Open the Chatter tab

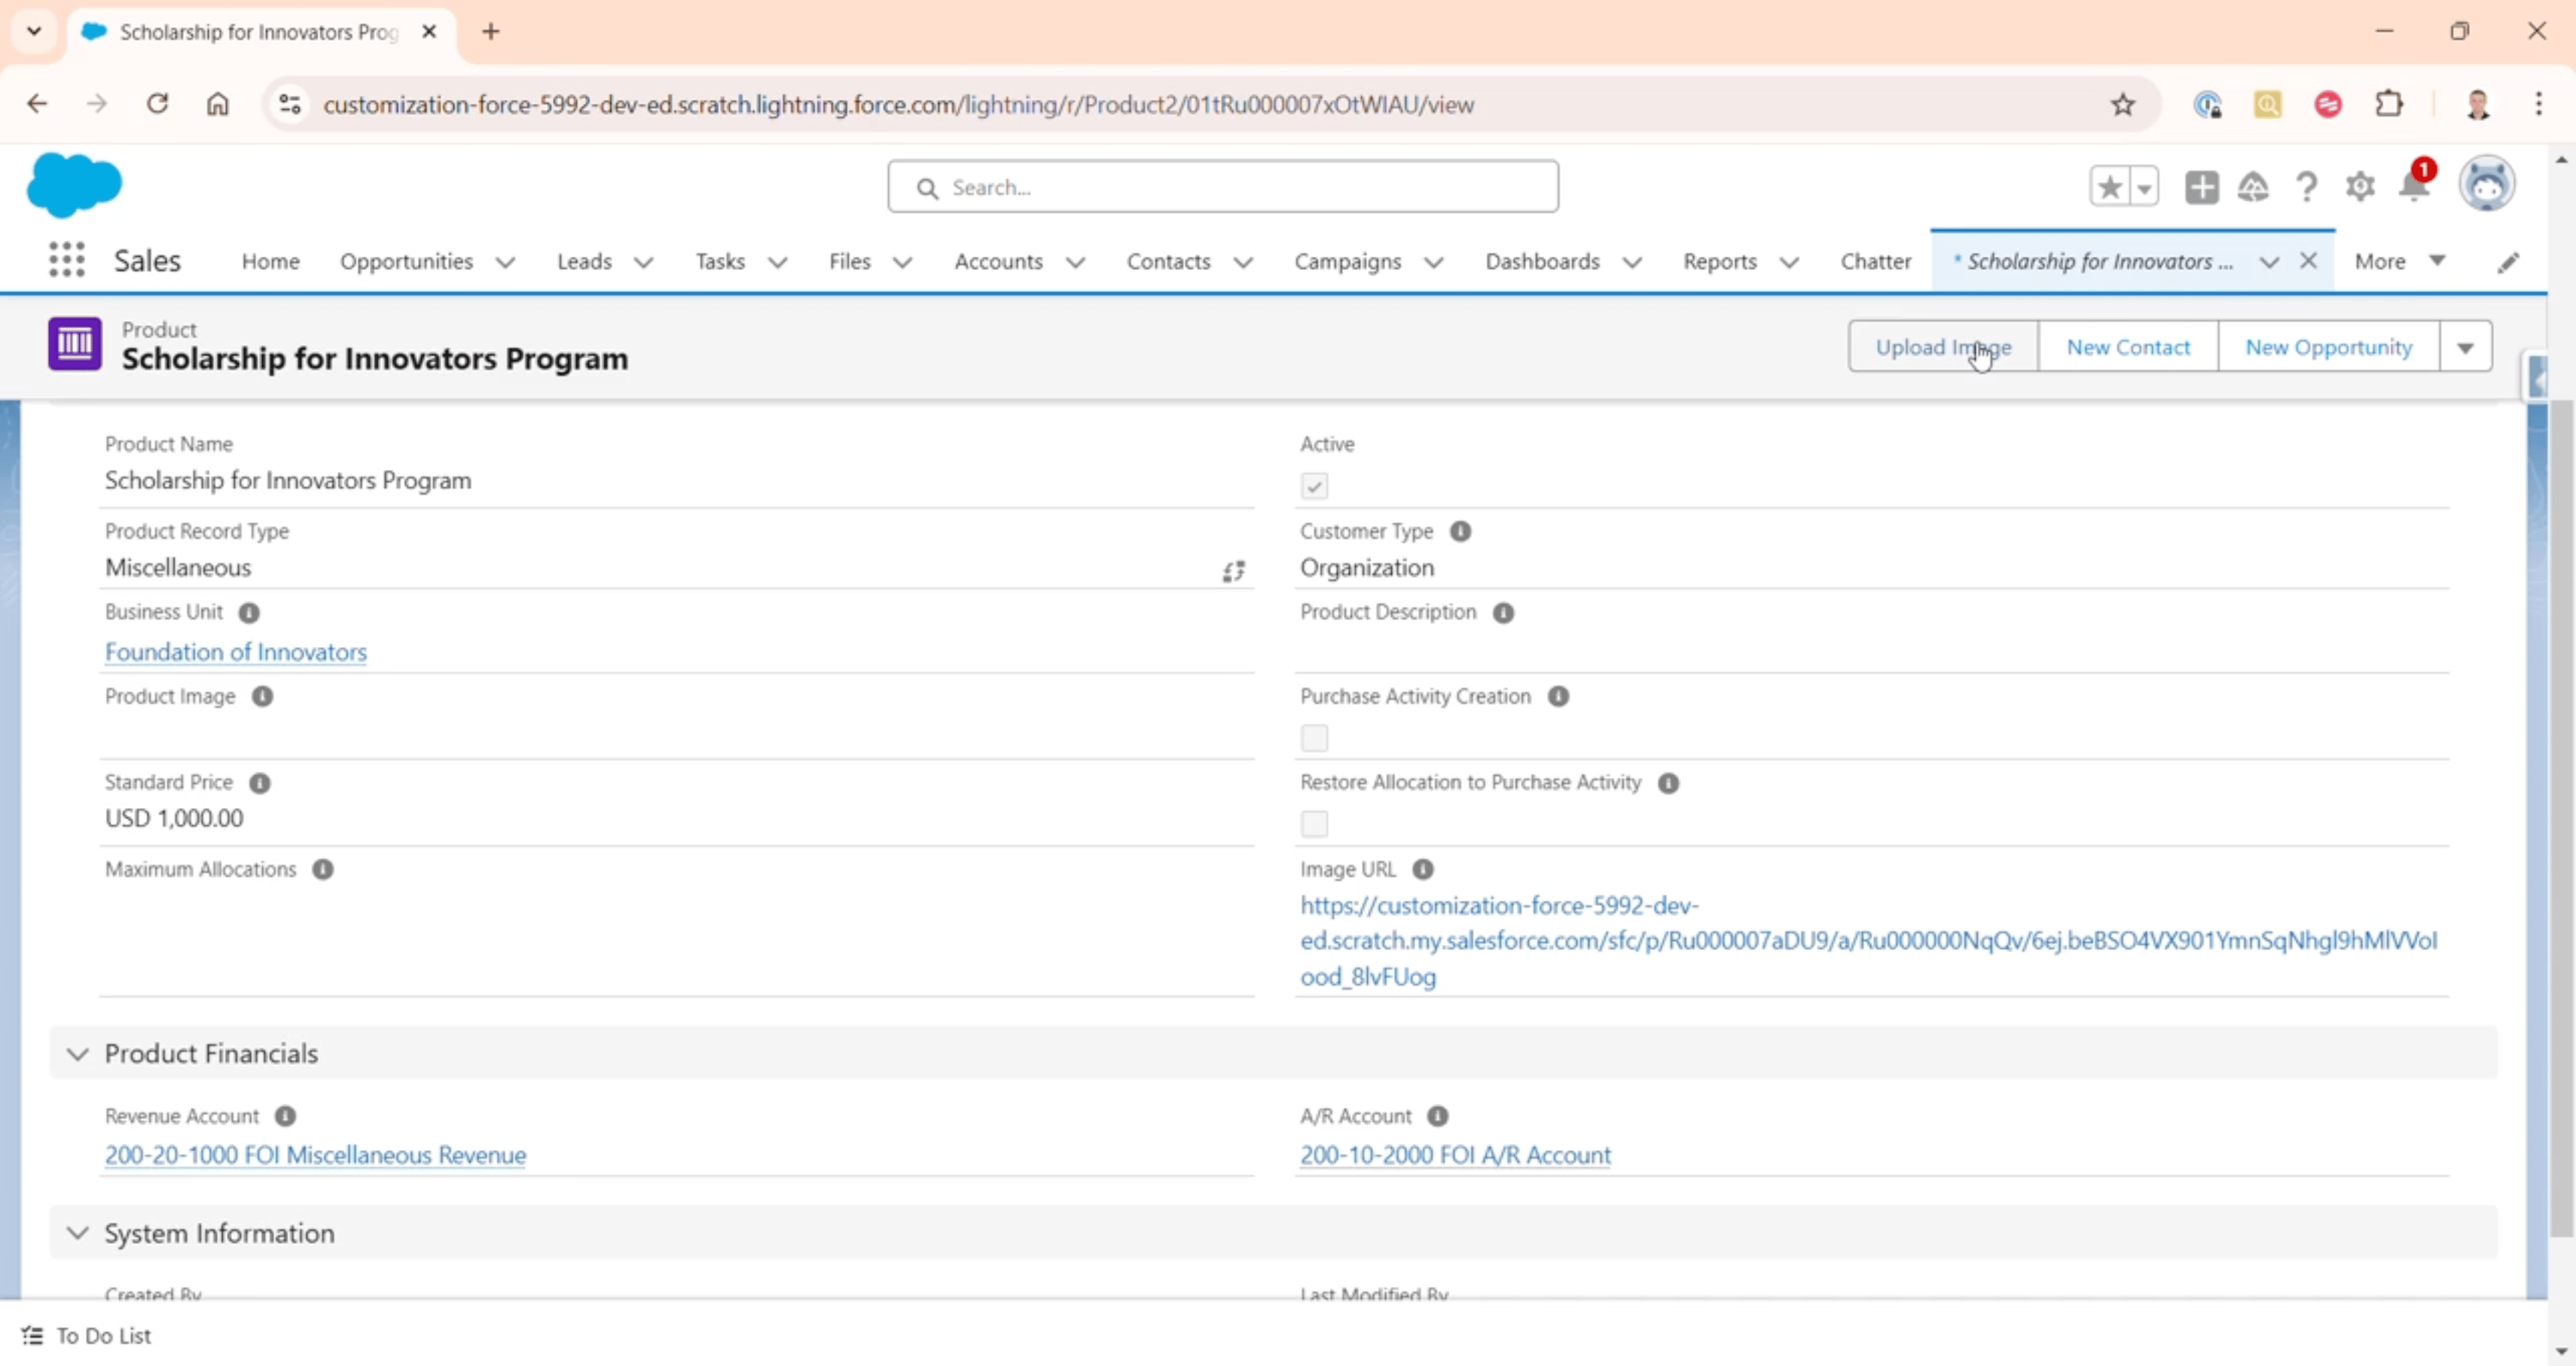point(1875,261)
